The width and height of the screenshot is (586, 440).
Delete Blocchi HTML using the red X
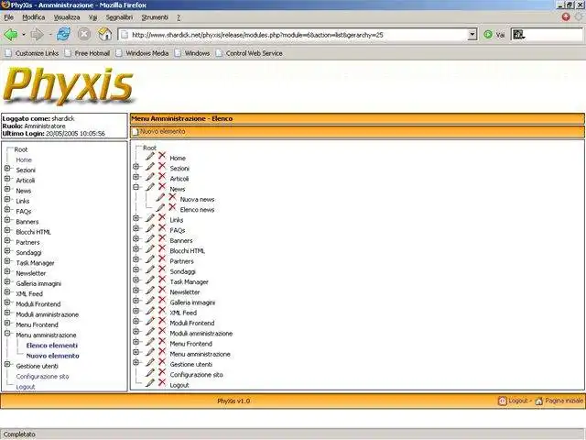[x=162, y=248]
